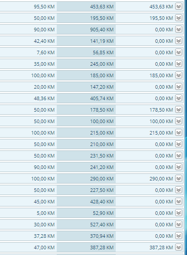Expand the 178,50 KM row
187x255 pixels.
pyautogui.click(x=179, y=109)
